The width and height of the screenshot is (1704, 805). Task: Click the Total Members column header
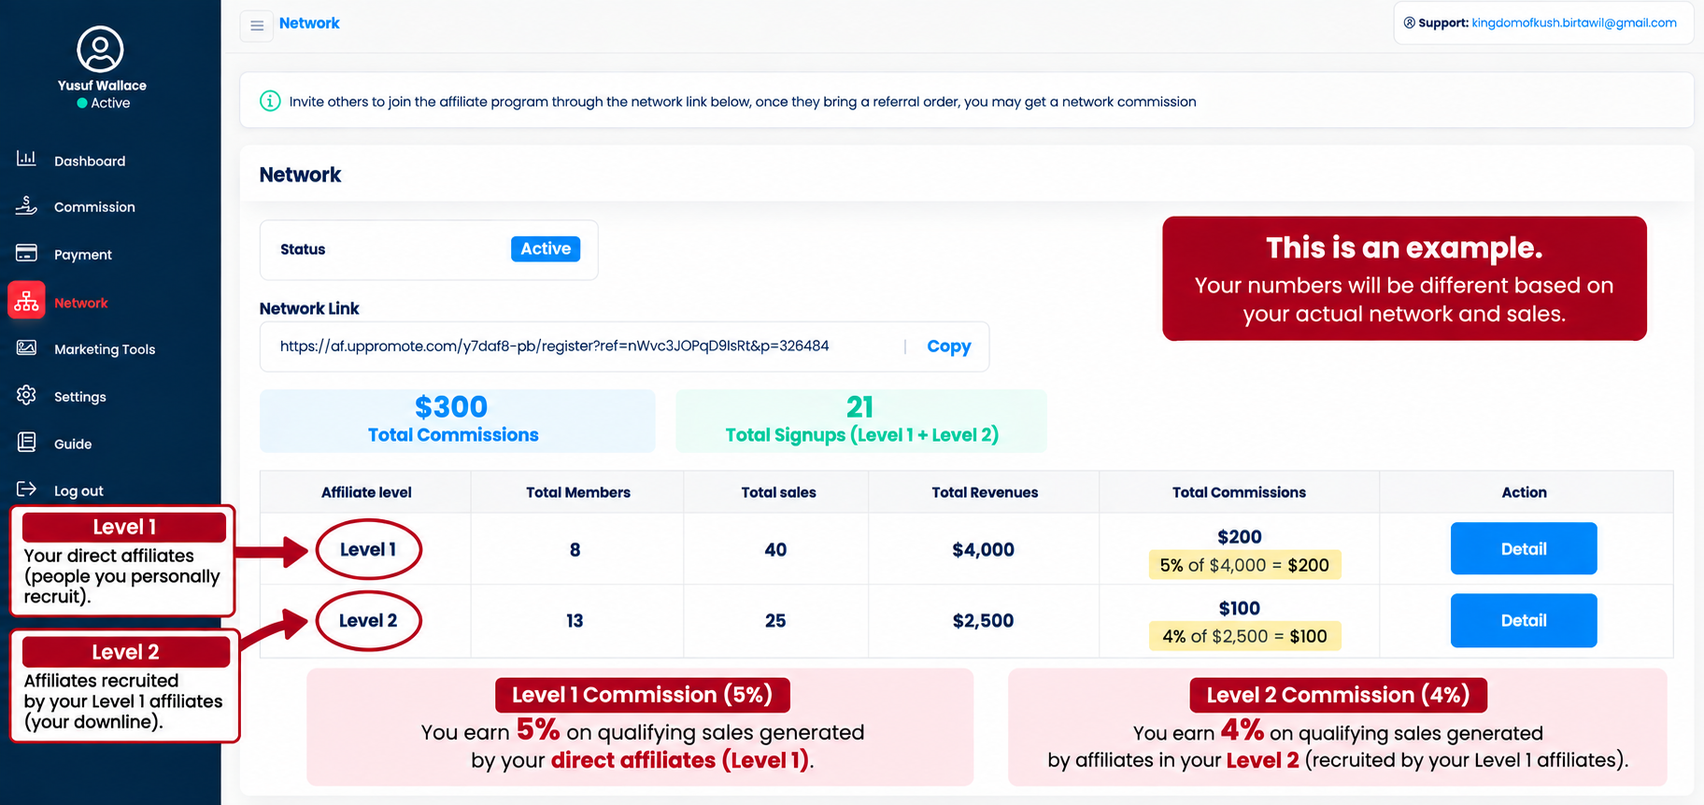[578, 492]
